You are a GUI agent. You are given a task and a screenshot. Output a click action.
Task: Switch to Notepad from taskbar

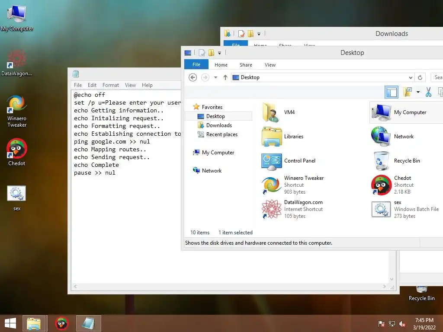(x=88, y=323)
